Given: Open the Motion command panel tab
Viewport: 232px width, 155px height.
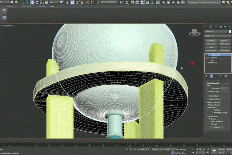Looking at the screenshot, I should pyautogui.click(x=220, y=27).
